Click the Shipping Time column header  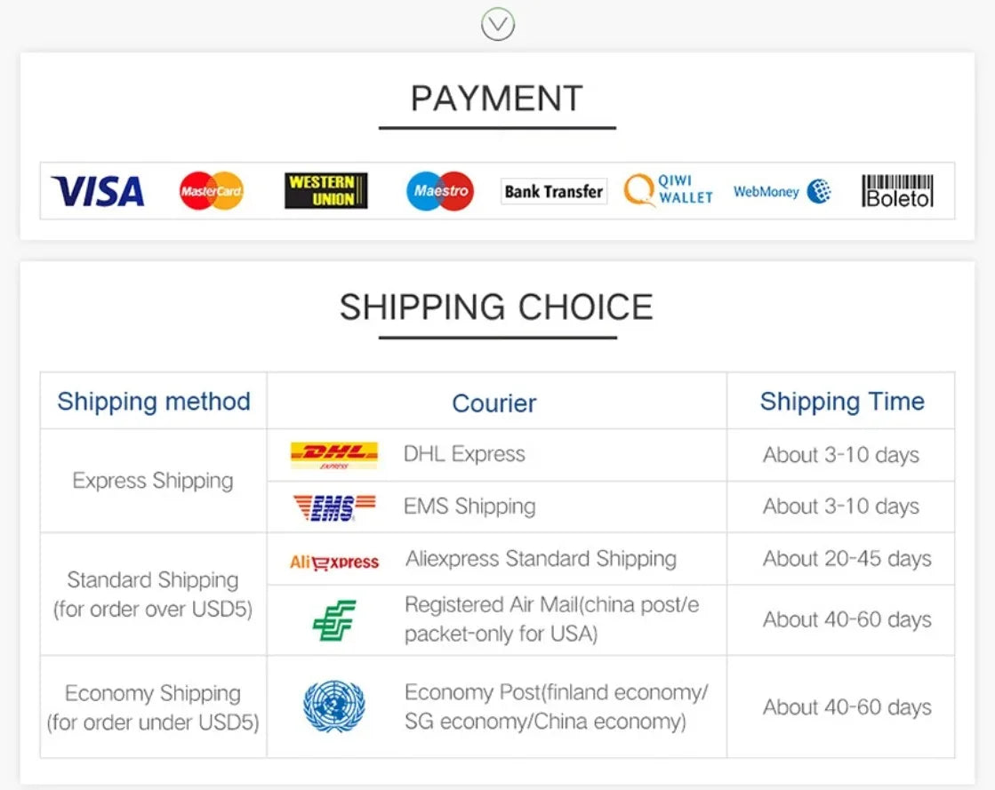pyautogui.click(x=841, y=402)
